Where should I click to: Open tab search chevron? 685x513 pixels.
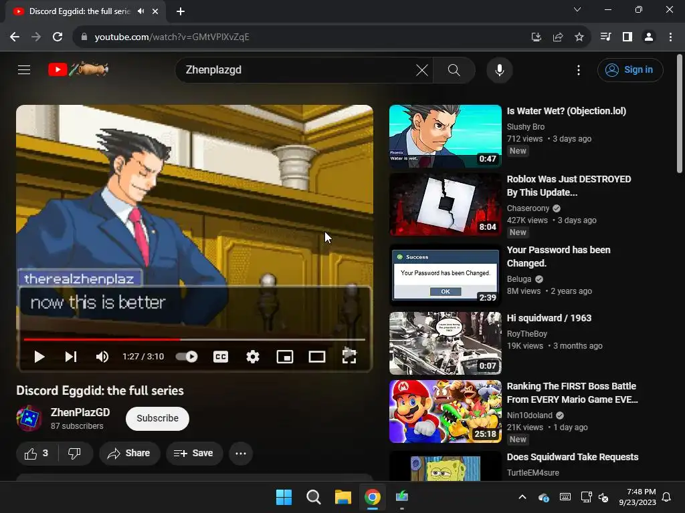click(x=577, y=9)
